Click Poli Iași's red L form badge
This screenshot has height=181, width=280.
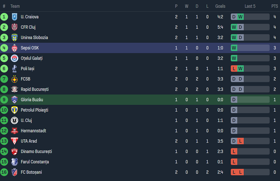234,69
